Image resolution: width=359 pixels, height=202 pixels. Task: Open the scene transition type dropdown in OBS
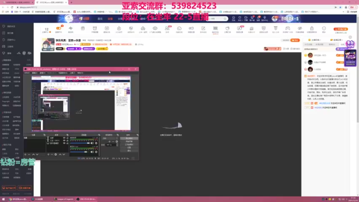110,138
